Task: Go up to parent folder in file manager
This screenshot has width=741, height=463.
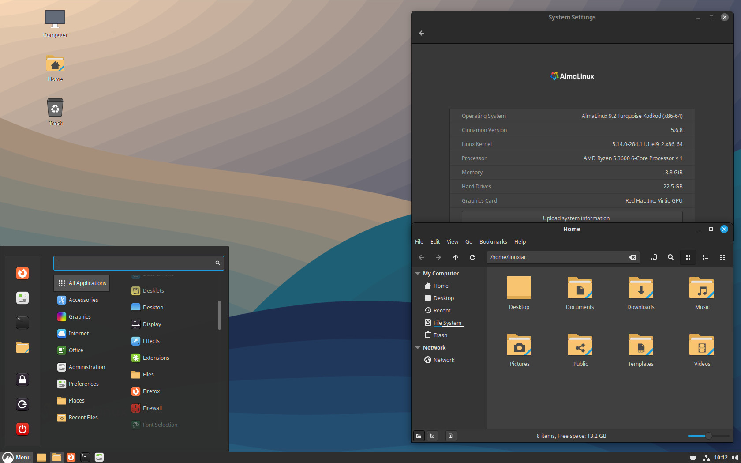Action: click(x=456, y=257)
